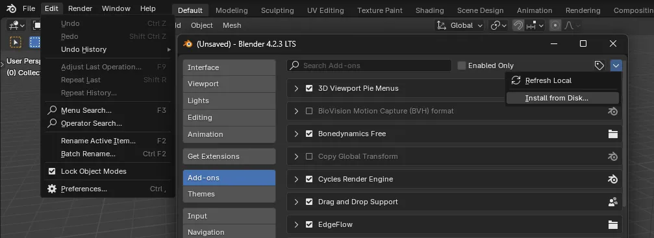Choose Install from Disk
The height and width of the screenshot is (238, 654).
coord(562,98)
